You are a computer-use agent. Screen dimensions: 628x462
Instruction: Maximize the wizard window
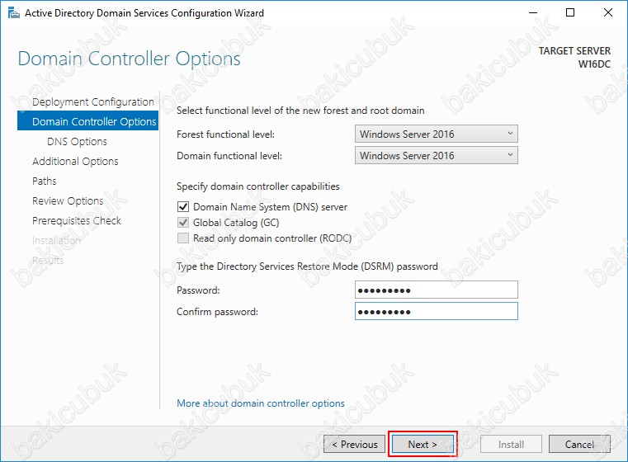click(570, 13)
